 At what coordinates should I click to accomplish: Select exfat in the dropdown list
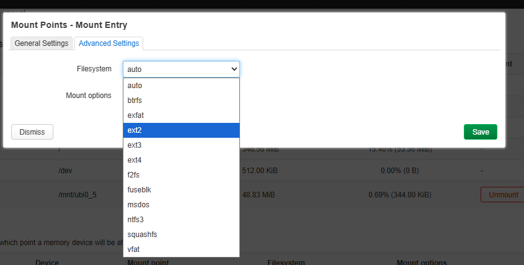[181, 115]
